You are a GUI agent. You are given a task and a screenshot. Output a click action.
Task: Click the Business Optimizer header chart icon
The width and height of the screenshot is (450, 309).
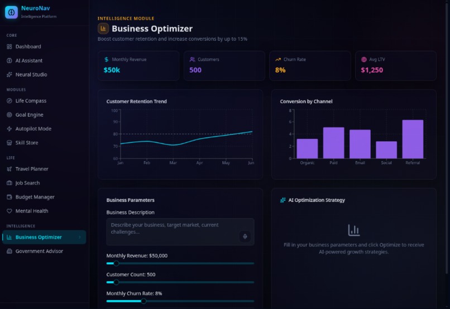[x=103, y=28]
